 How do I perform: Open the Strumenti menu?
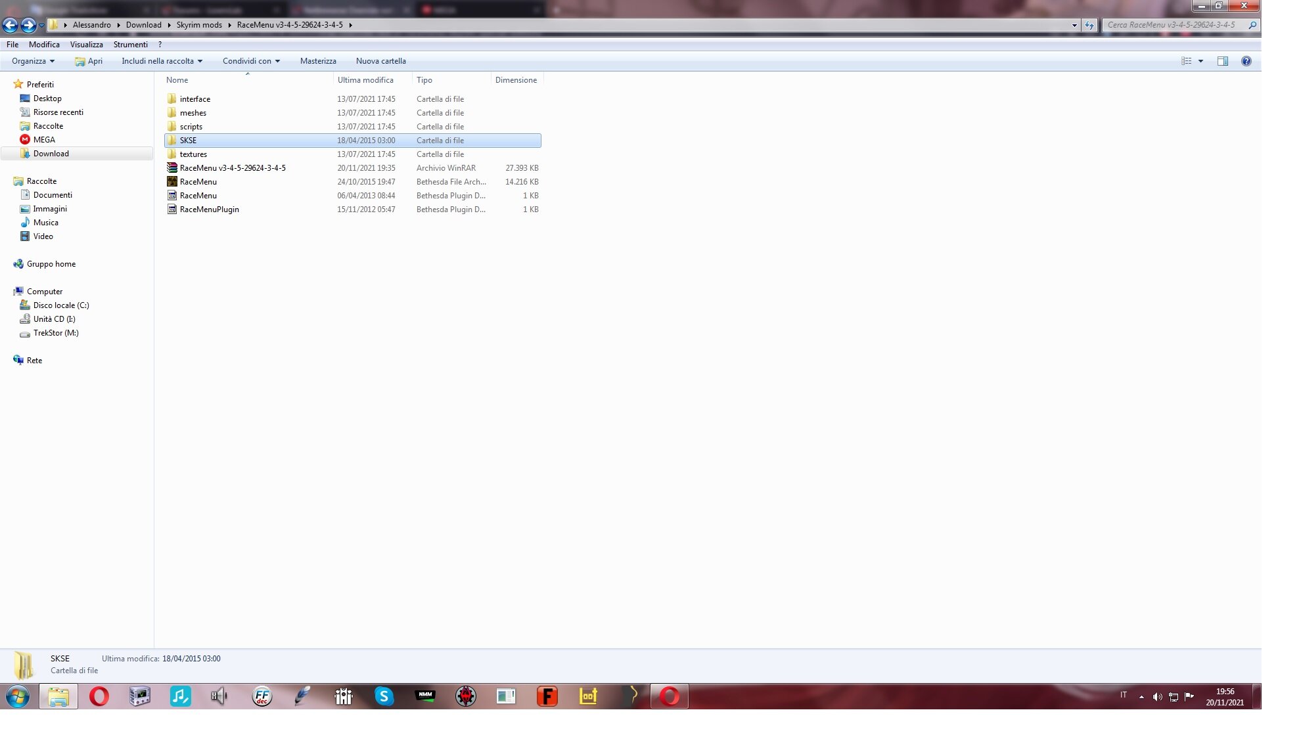pyautogui.click(x=130, y=45)
